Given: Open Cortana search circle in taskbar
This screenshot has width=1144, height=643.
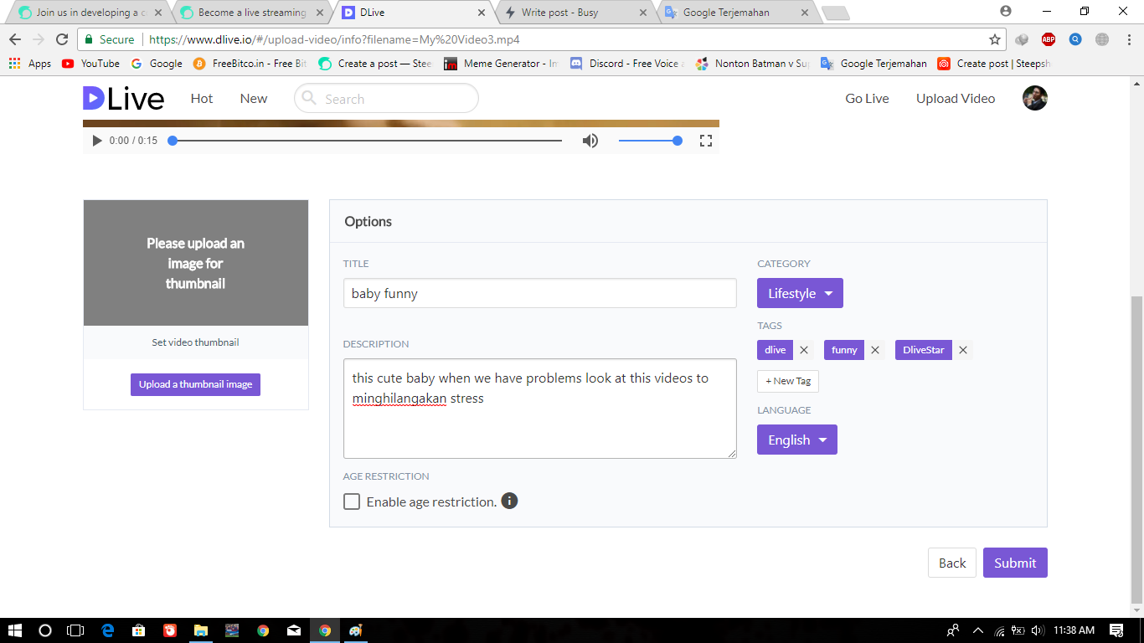Looking at the screenshot, I should (45, 630).
